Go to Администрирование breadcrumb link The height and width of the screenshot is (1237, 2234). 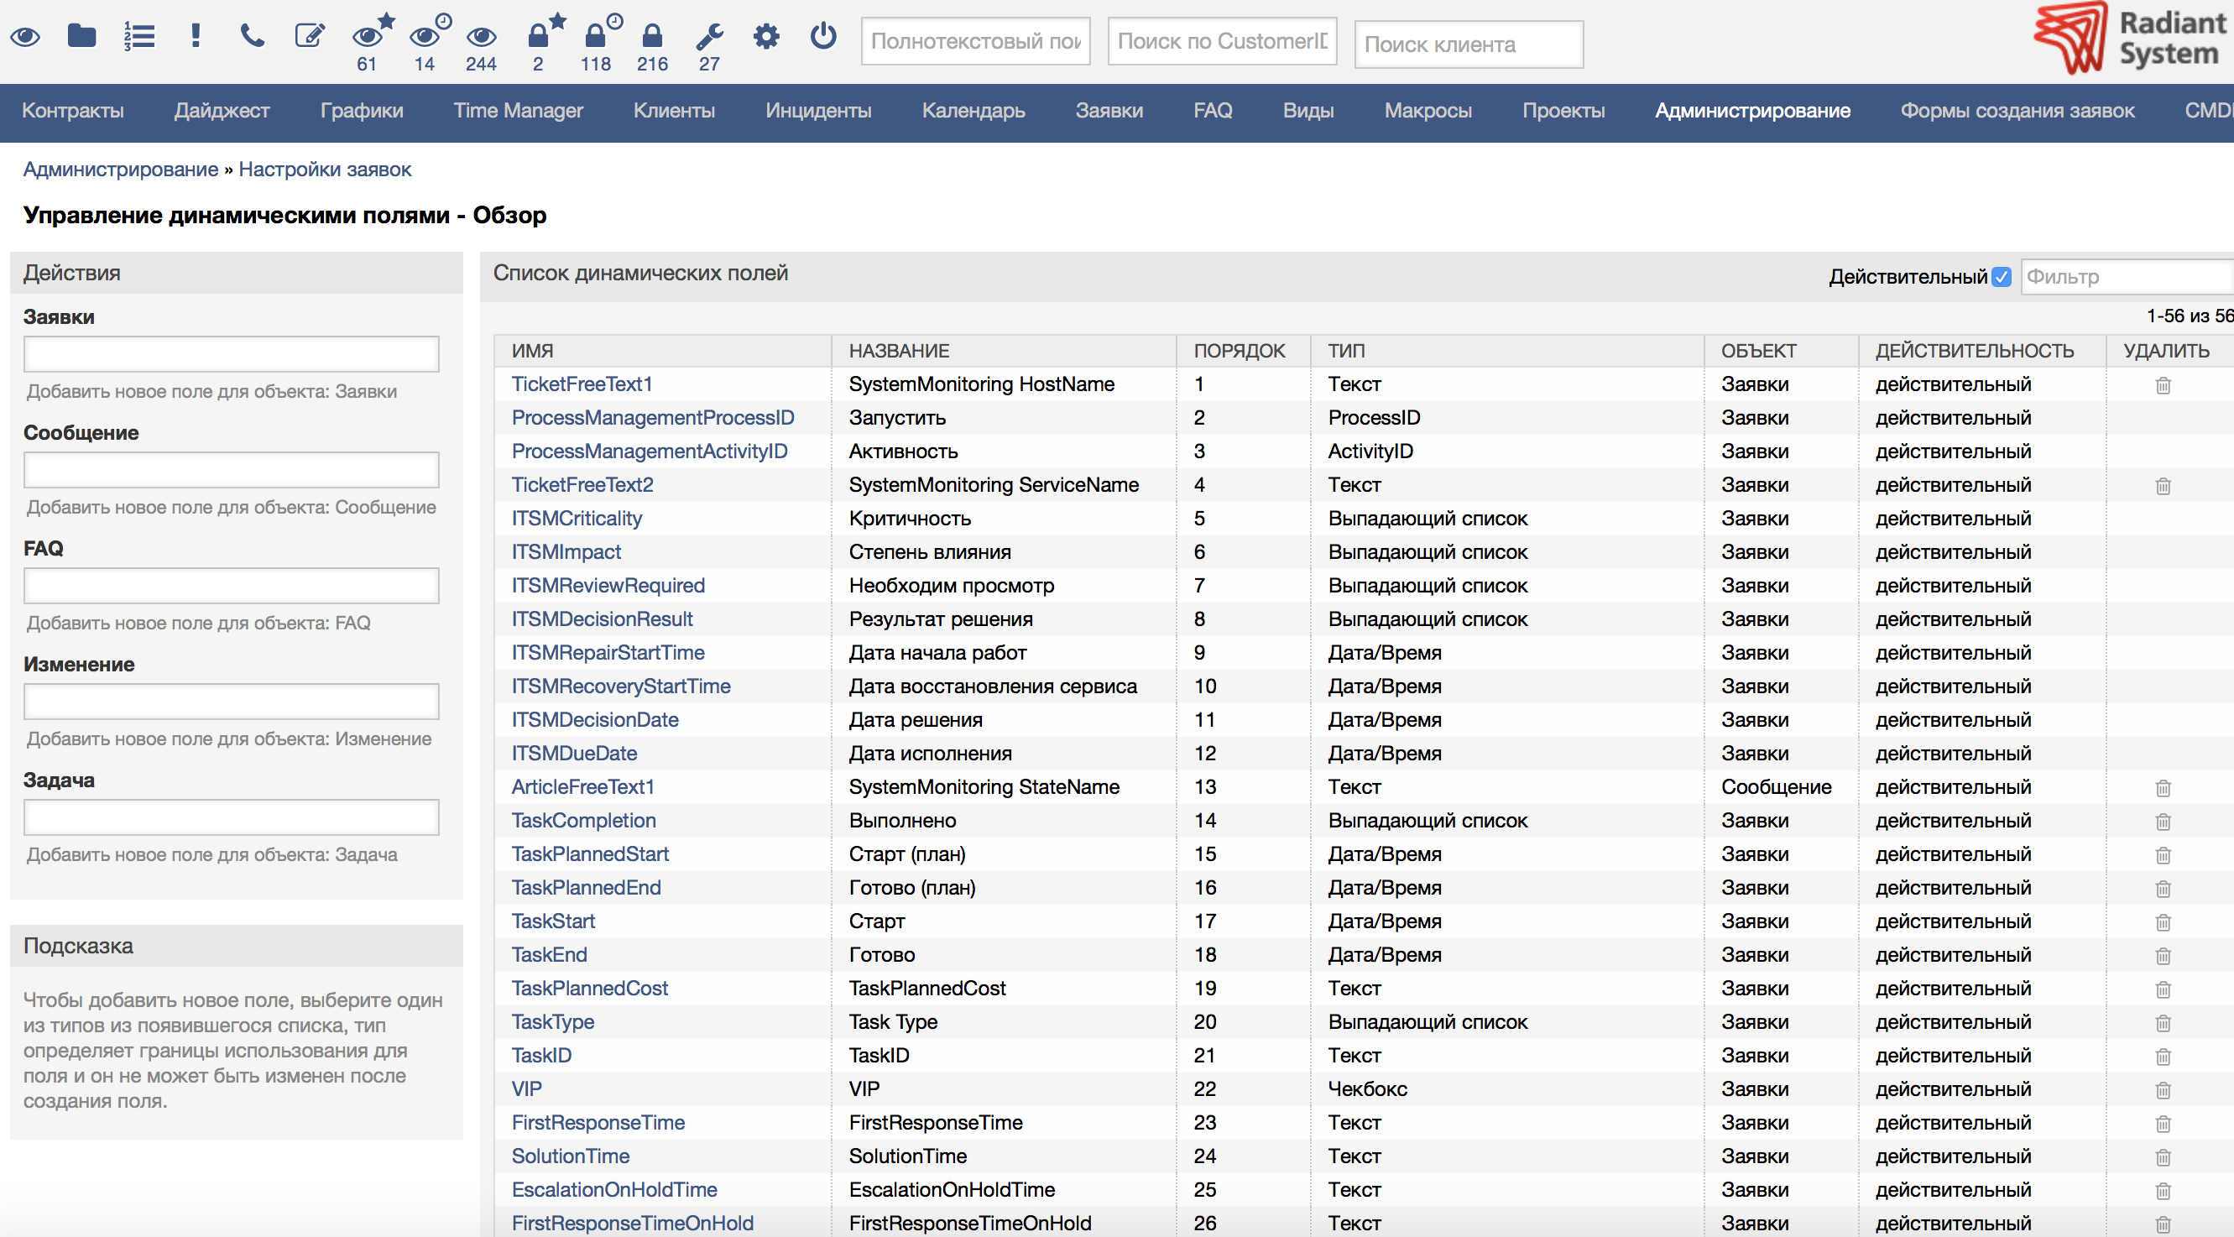121,170
